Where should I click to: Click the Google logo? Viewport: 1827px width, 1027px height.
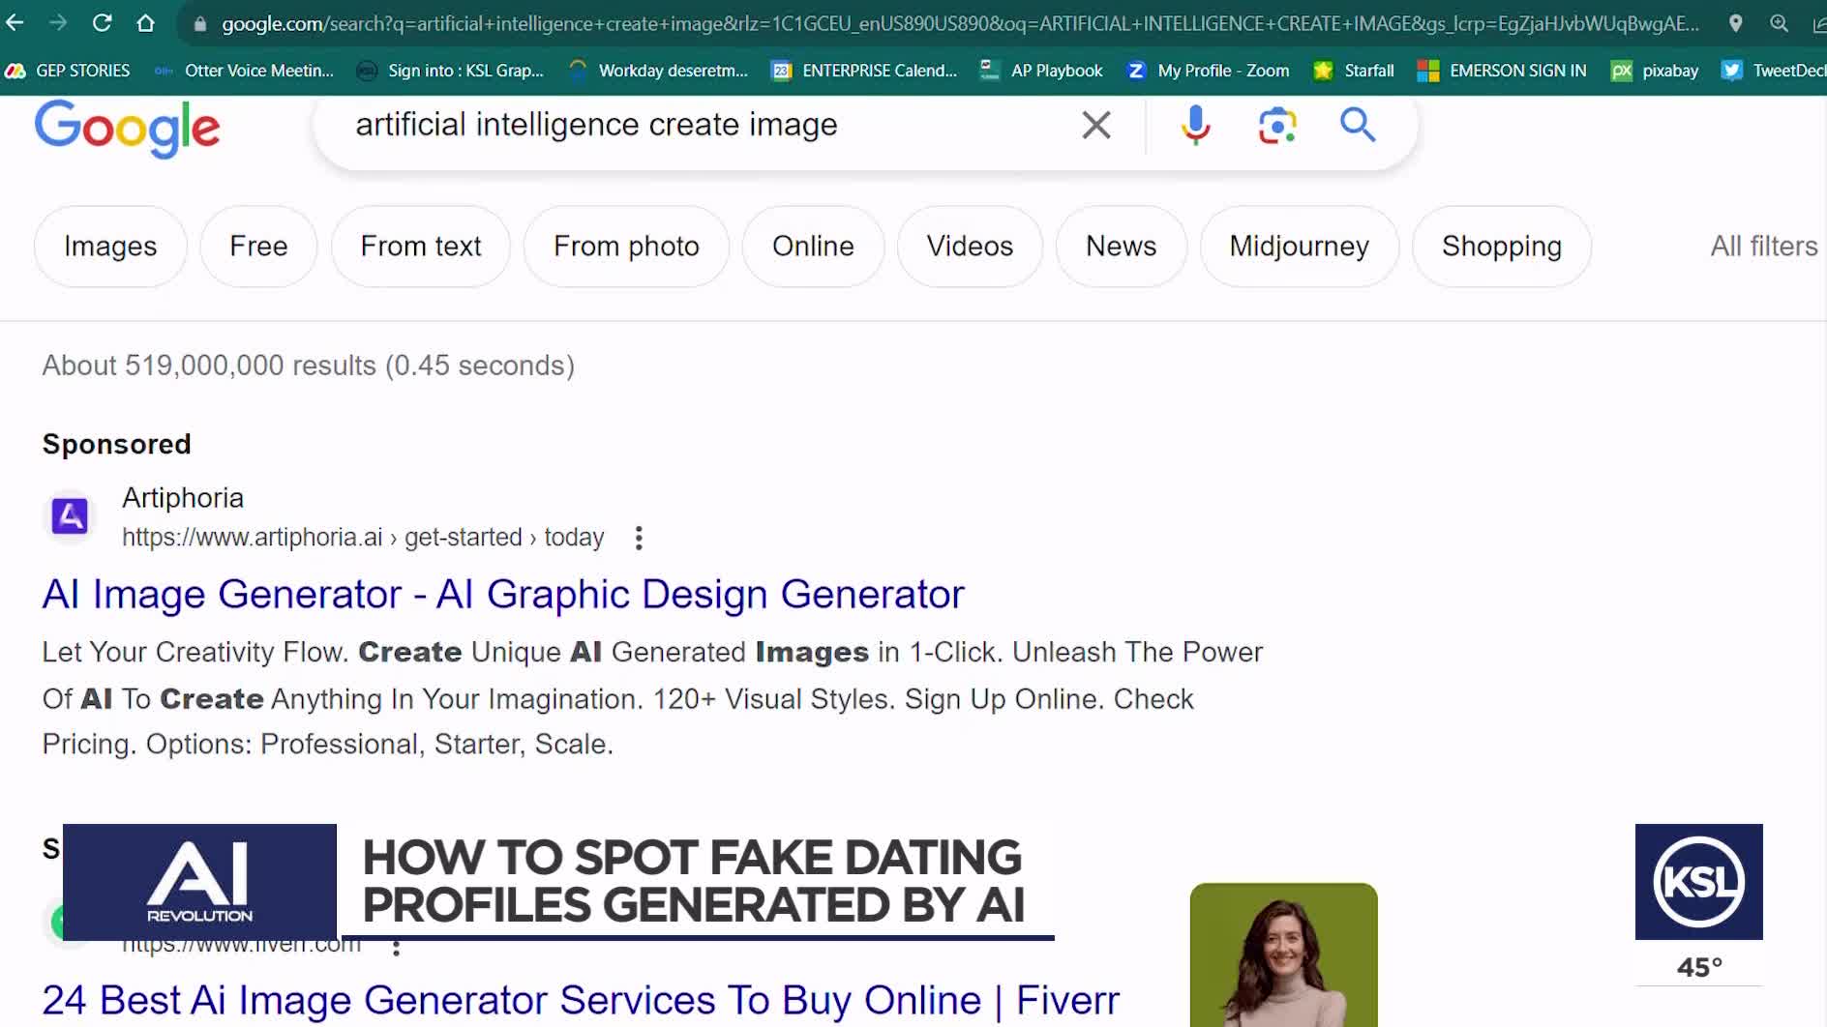click(x=128, y=128)
